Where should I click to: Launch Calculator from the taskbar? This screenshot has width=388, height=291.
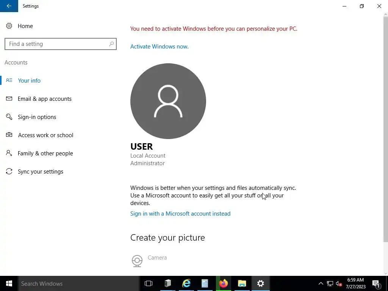coord(205,283)
